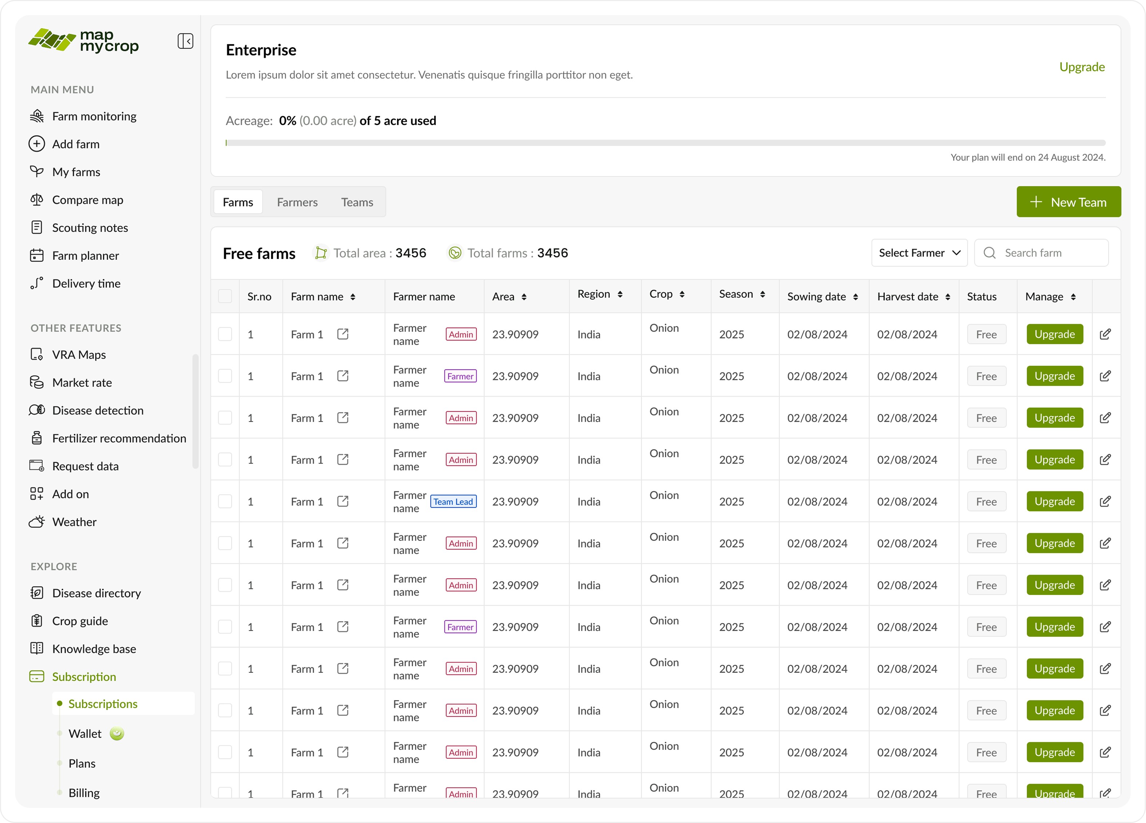Check the first farm row checkbox

click(225, 334)
